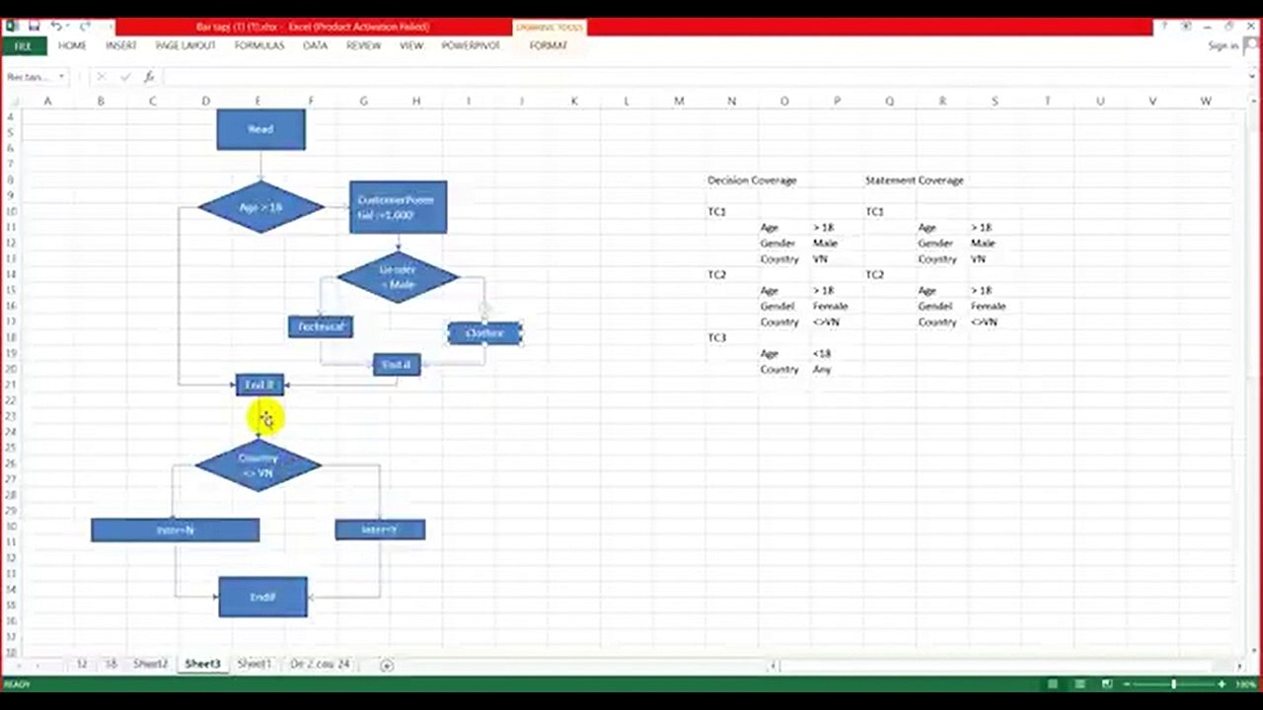Open the FORMULAS ribbon tab
Screen dimensions: 1263x710
click(260, 46)
